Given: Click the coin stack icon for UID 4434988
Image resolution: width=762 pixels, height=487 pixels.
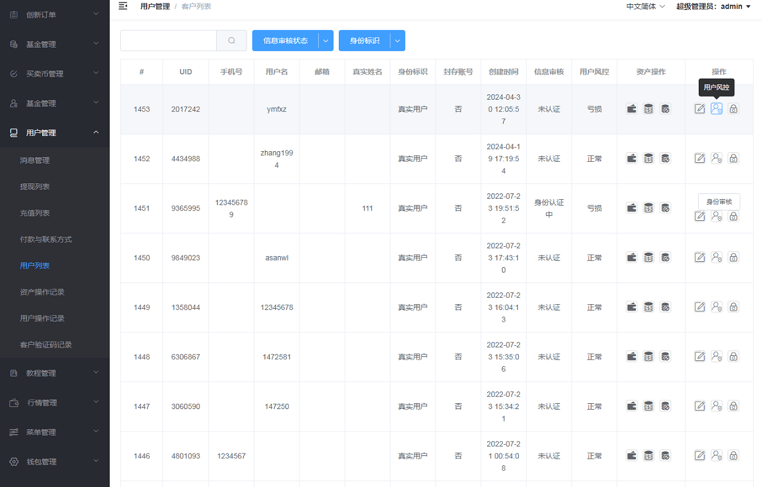Looking at the screenshot, I should tap(648, 158).
